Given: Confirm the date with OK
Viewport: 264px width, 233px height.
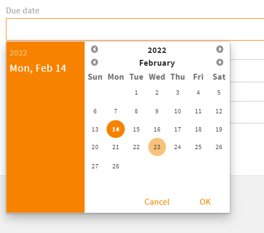Looking at the screenshot, I should pyautogui.click(x=205, y=202).
